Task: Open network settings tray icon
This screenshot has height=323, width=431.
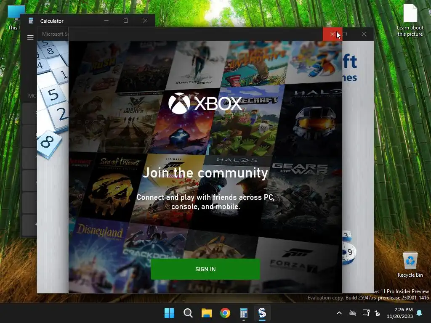Action: 366,313
